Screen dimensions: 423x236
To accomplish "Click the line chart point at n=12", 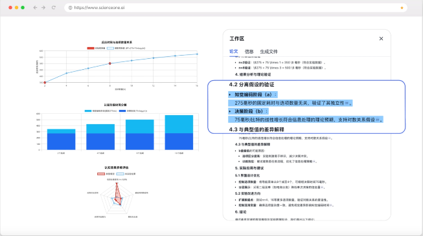I will 154,58.
